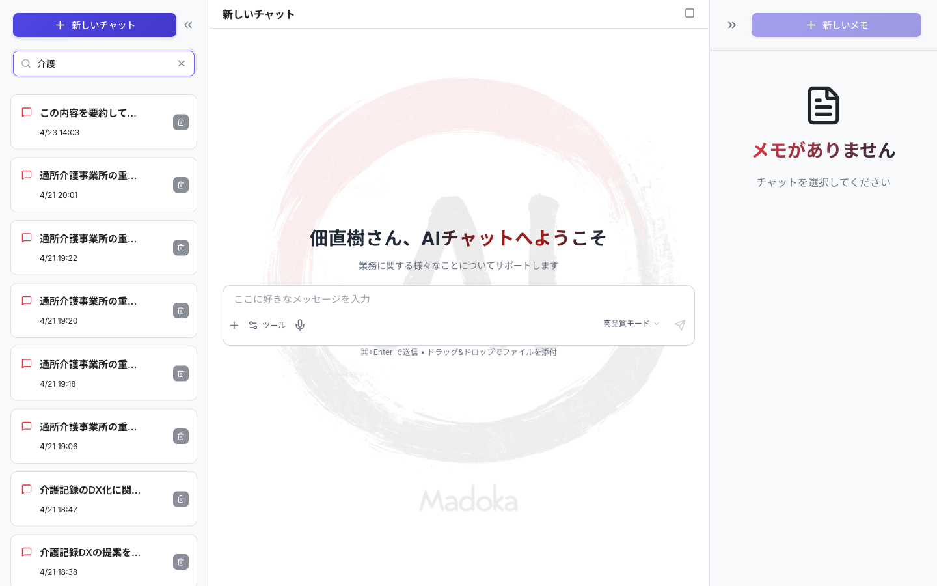Click chat bubble icon of 4/21 20:01 chat
Image resolution: width=937 pixels, height=586 pixels.
27,175
